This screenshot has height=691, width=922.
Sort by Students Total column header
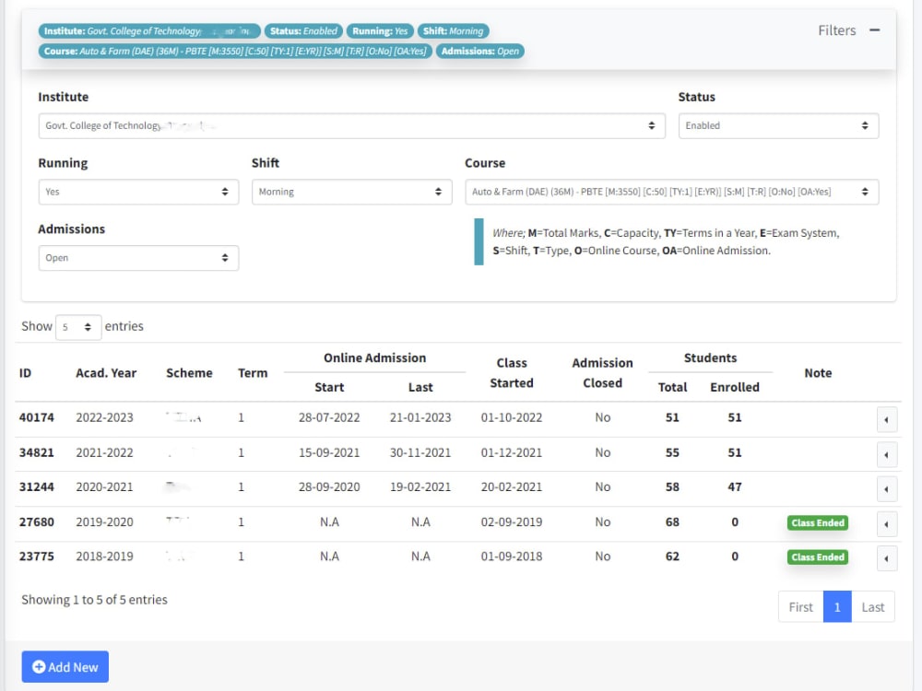672,387
